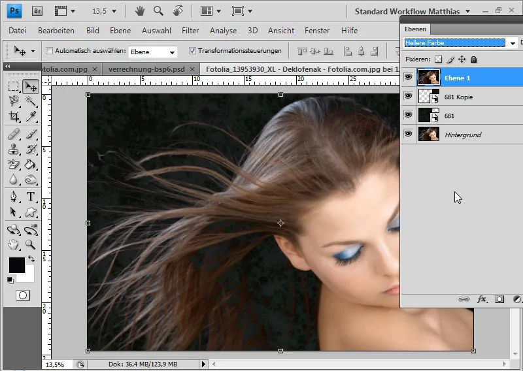Select the Clone Stamp tool
This screenshot has width=523, height=371.
click(13, 150)
